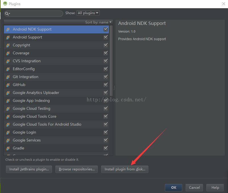Disable the Coverage plugin checkbox
This screenshot has width=228, height=193.
(x=106, y=53)
